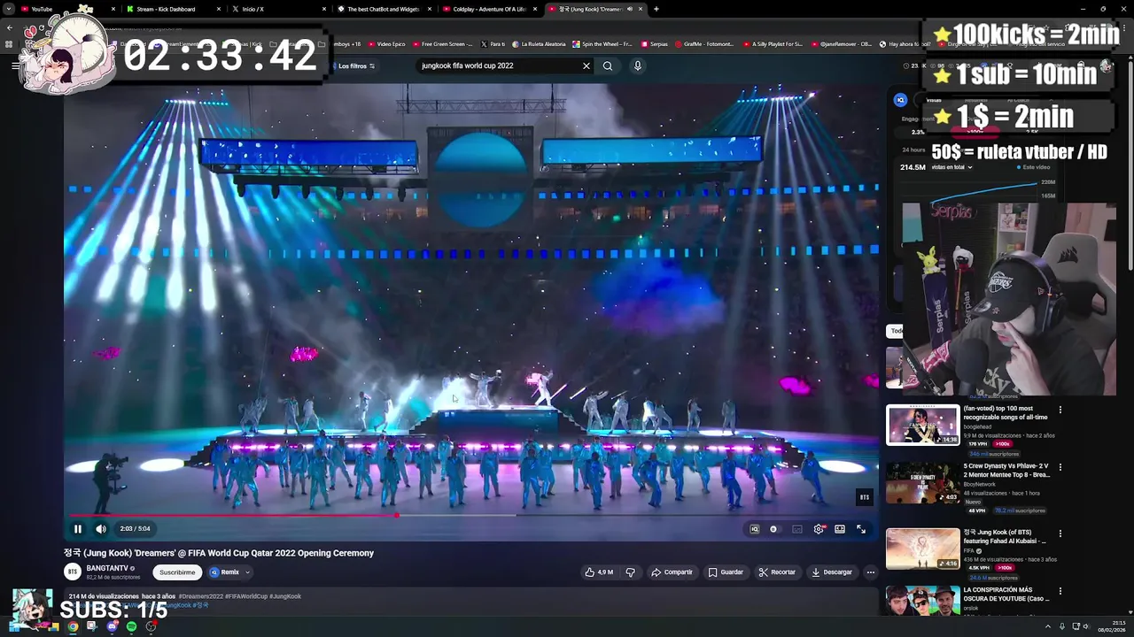Open the BANGTANTV channel name link

coord(108,568)
